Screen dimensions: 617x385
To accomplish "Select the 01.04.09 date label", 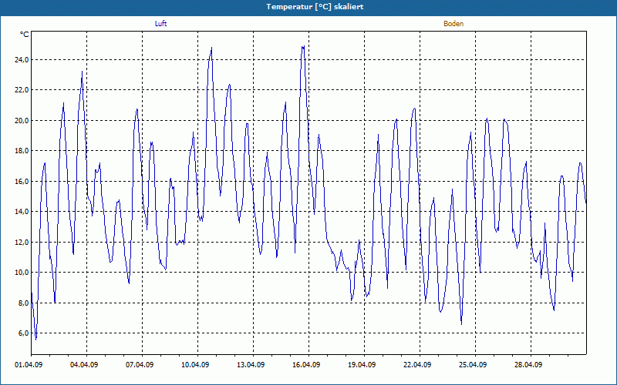I will pos(29,365).
